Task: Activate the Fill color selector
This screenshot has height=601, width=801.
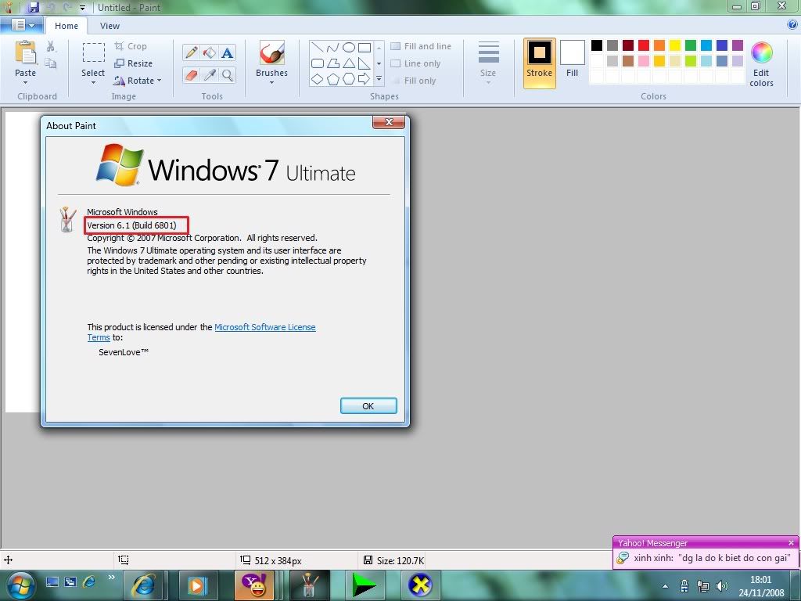Action: [572, 59]
